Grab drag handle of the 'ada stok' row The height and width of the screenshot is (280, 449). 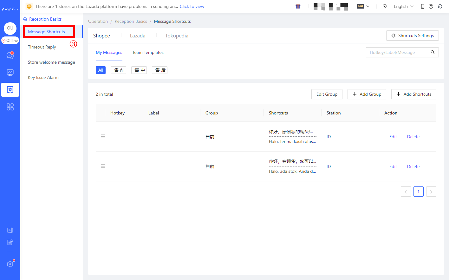[x=103, y=166]
